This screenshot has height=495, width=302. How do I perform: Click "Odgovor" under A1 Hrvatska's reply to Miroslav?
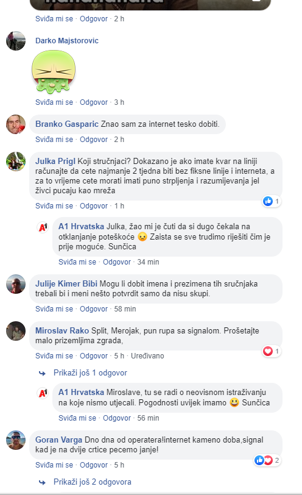click(x=117, y=418)
